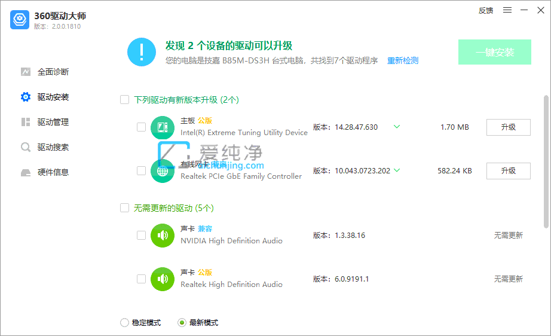The height and width of the screenshot is (336, 551).
Task: Click the 一键安装 button
Action: (x=495, y=52)
